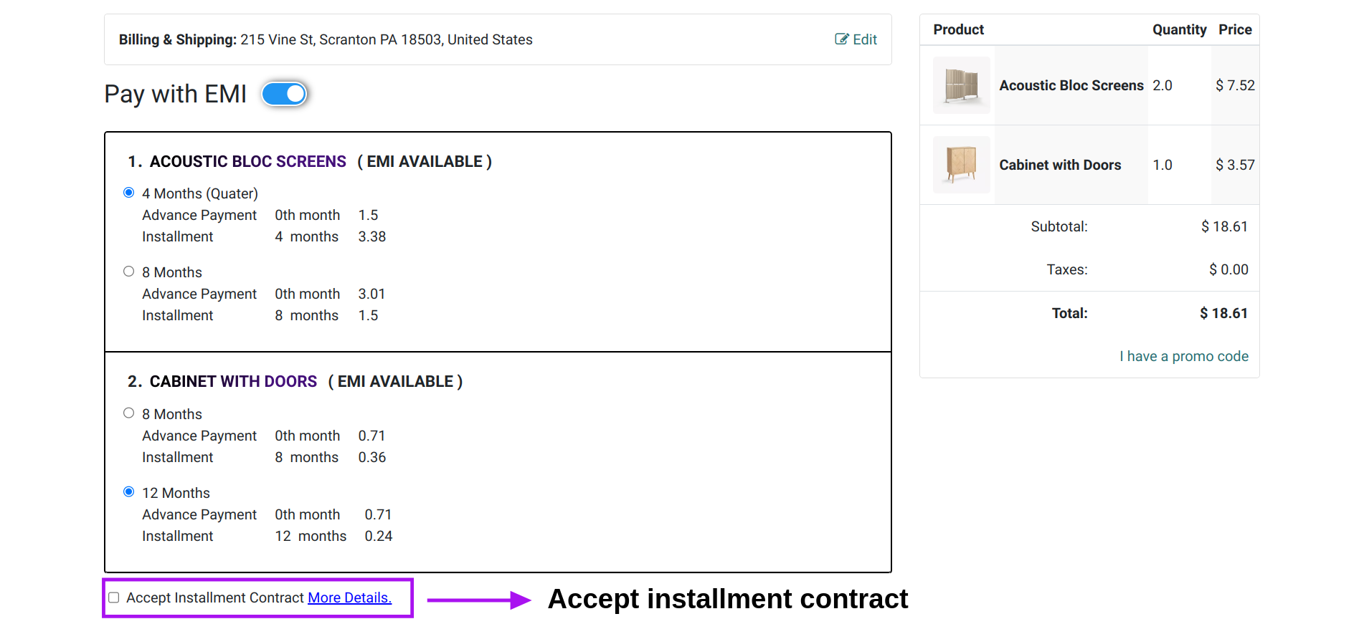
Task: Click the Edit pencil icon
Action: (841, 39)
